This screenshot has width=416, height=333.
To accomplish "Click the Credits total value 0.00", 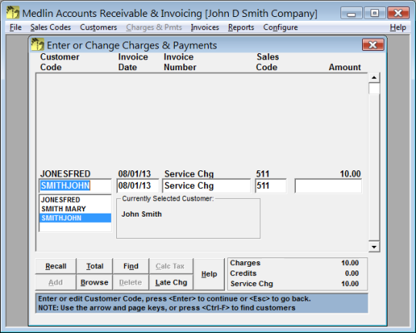I will coord(351,273).
